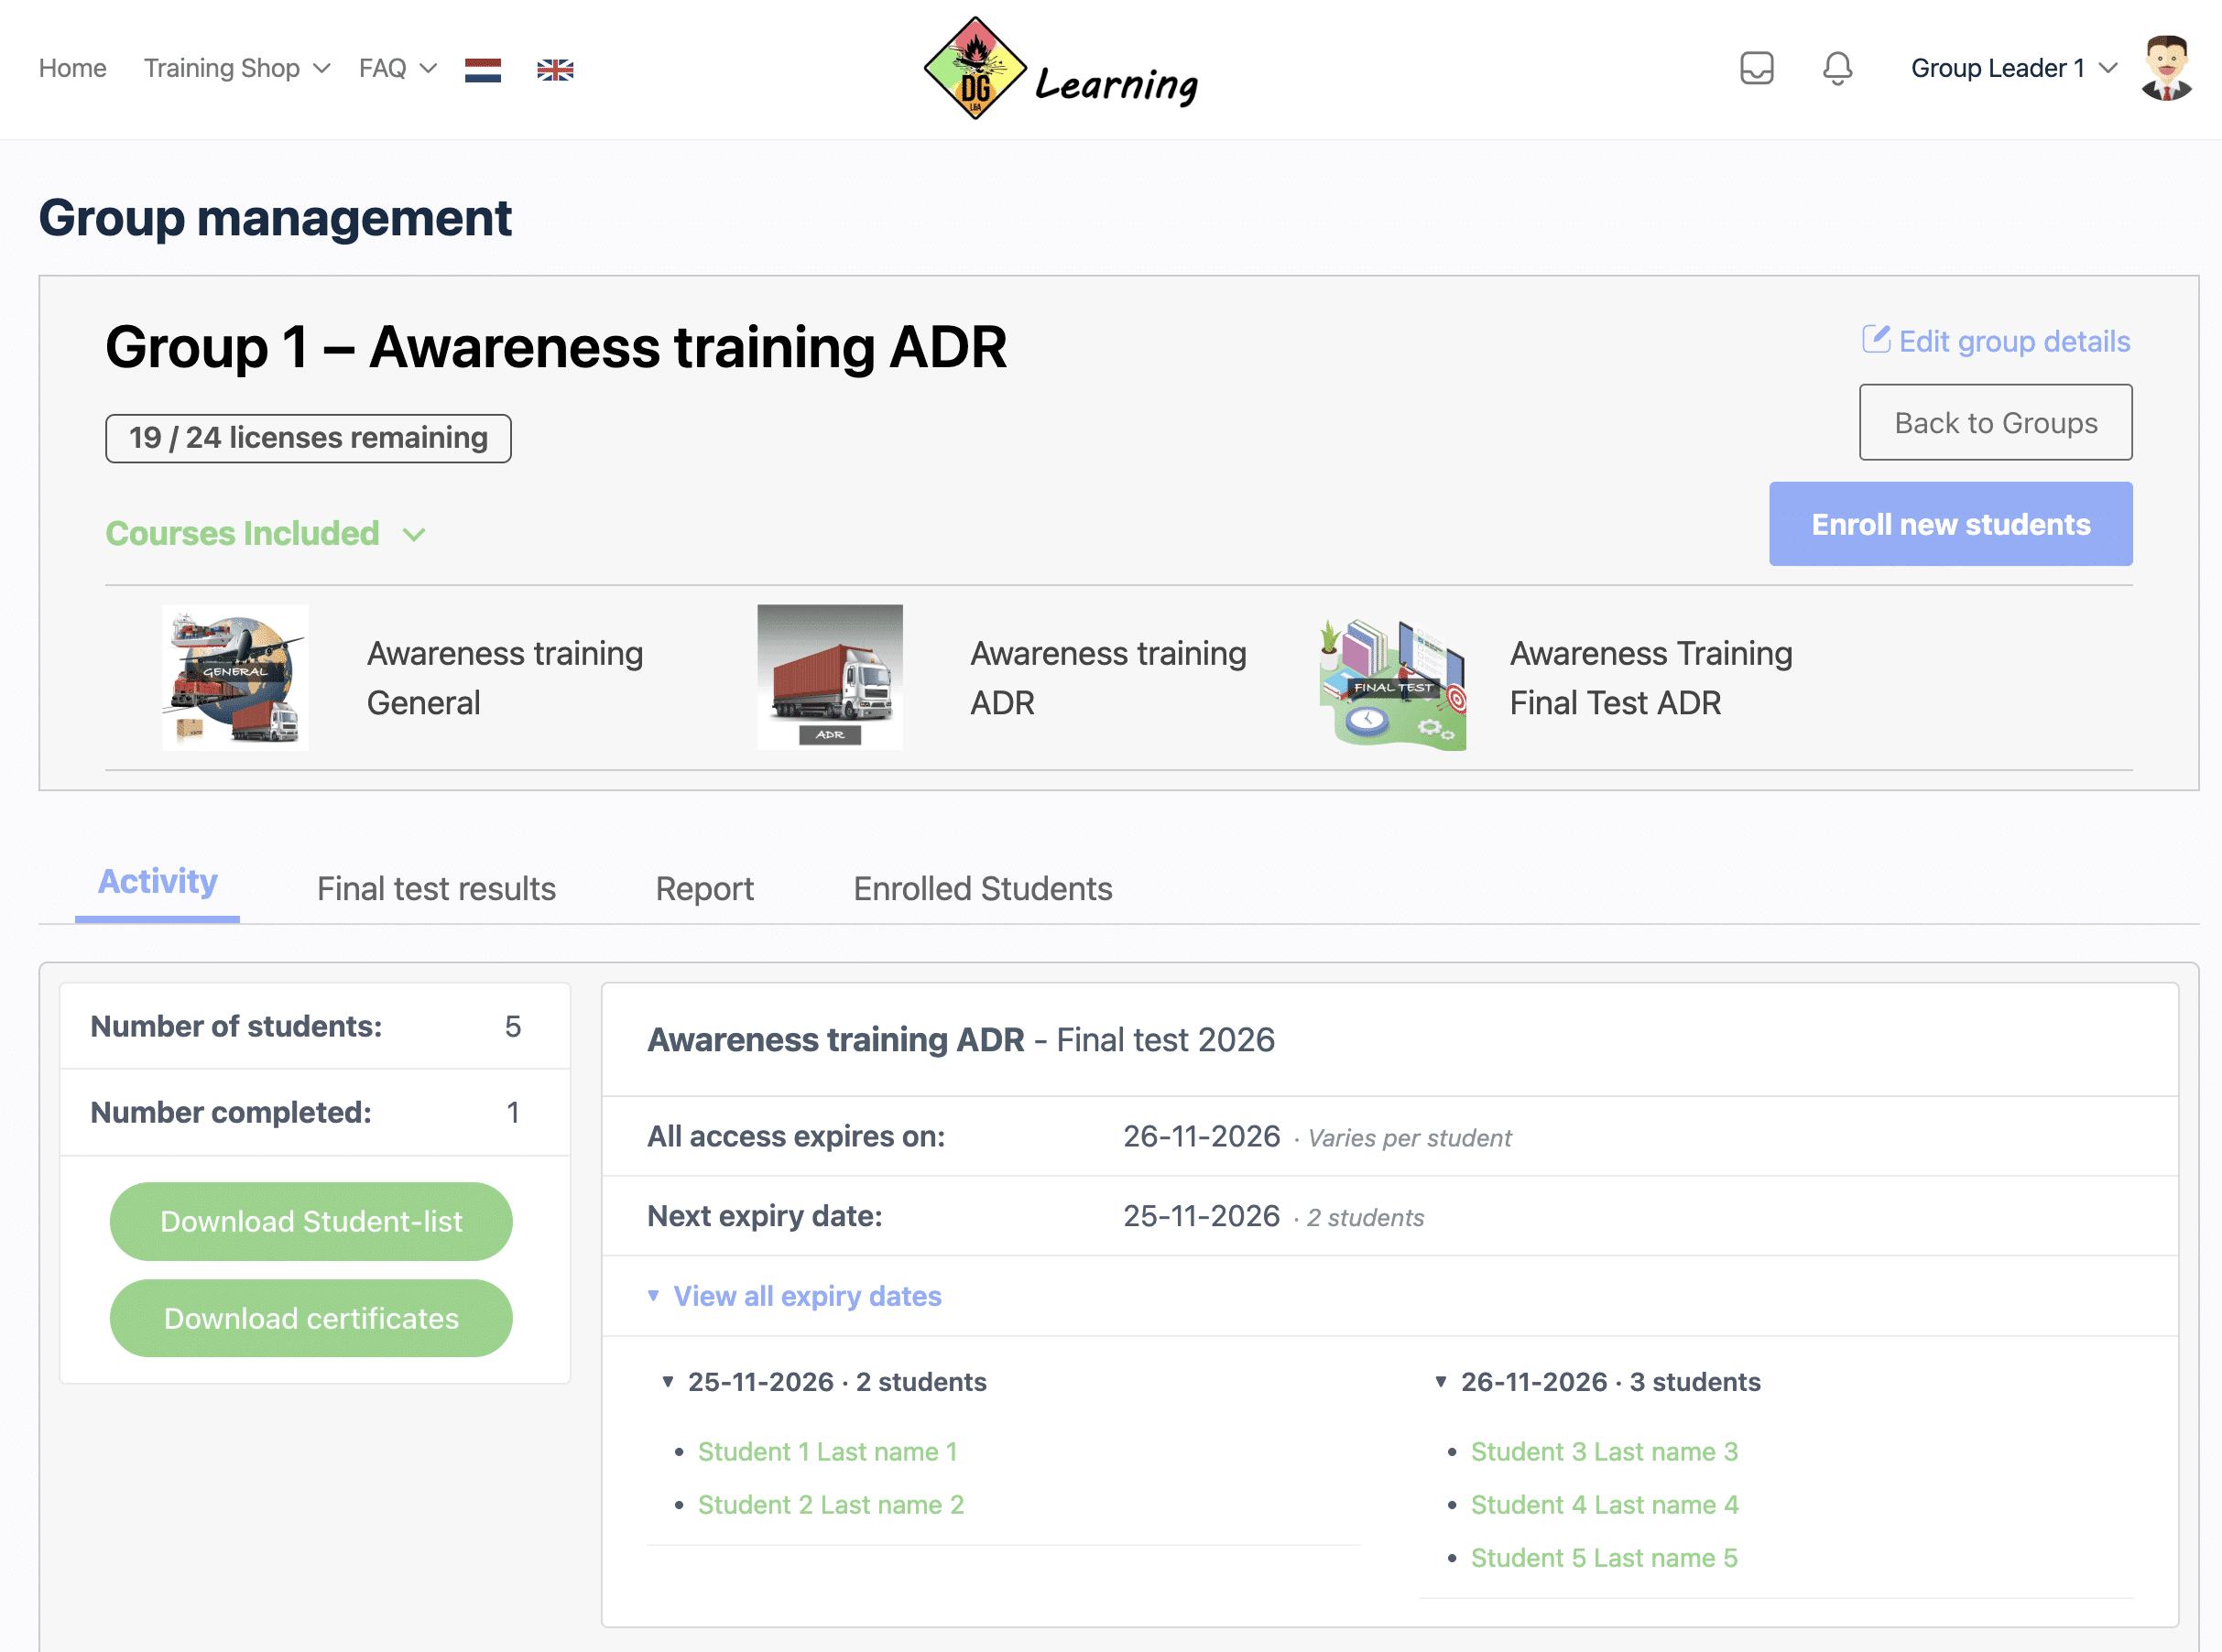Viewport: 2222px width, 1652px height.
Task: Click the Number of students value 5
Action: tap(512, 1026)
